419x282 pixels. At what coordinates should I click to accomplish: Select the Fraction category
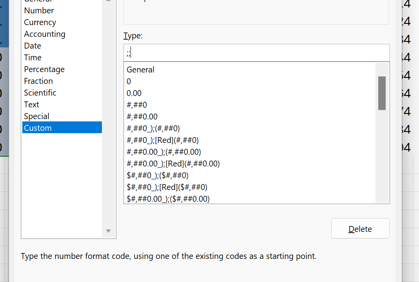(38, 81)
